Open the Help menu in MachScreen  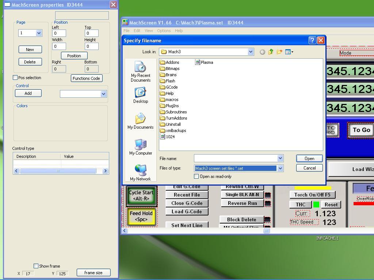(179, 31)
